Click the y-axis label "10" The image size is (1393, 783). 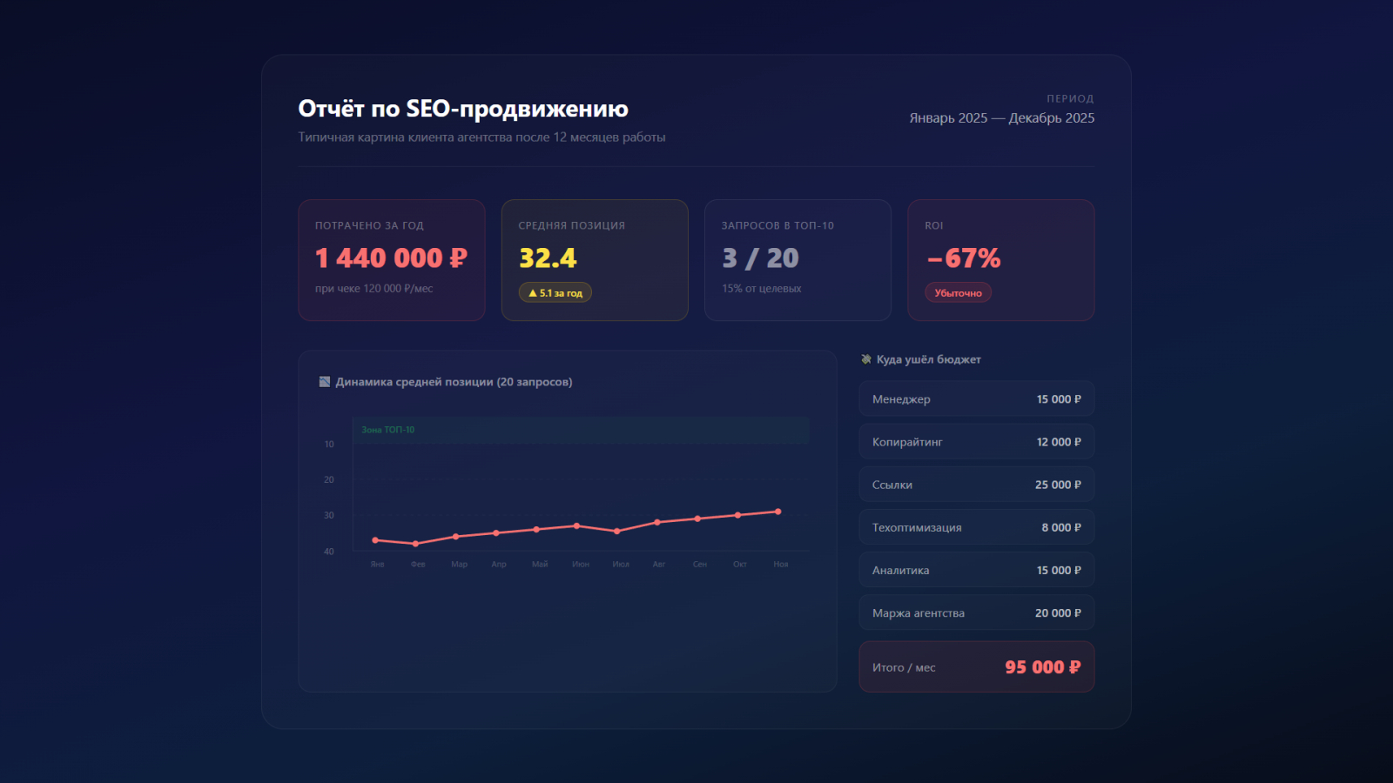coord(329,445)
